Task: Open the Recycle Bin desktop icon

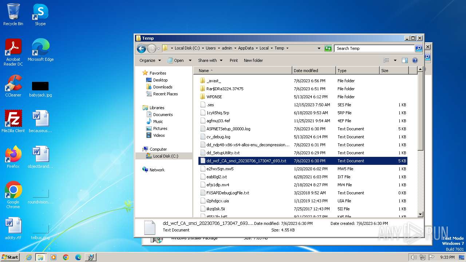Action: pyautogui.click(x=13, y=15)
